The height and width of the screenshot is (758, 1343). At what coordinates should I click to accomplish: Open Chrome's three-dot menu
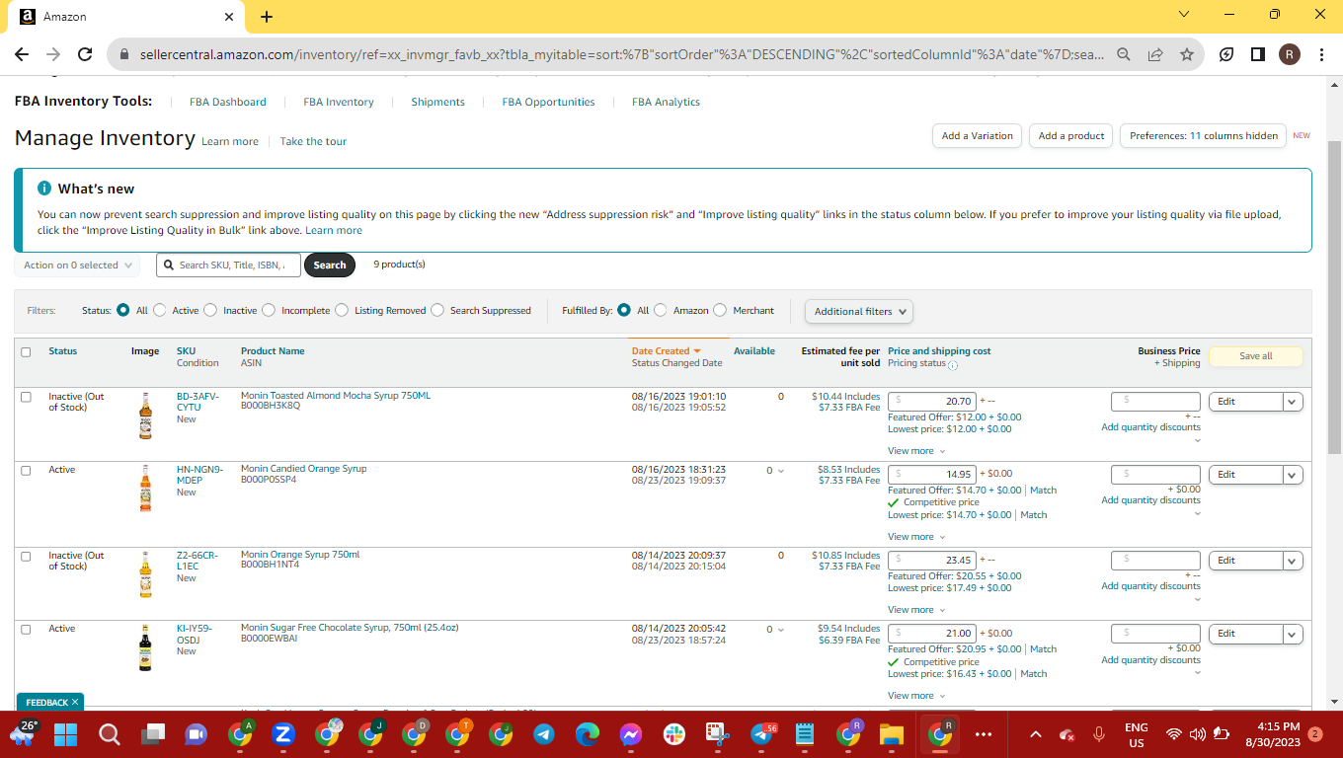tap(1321, 54)
